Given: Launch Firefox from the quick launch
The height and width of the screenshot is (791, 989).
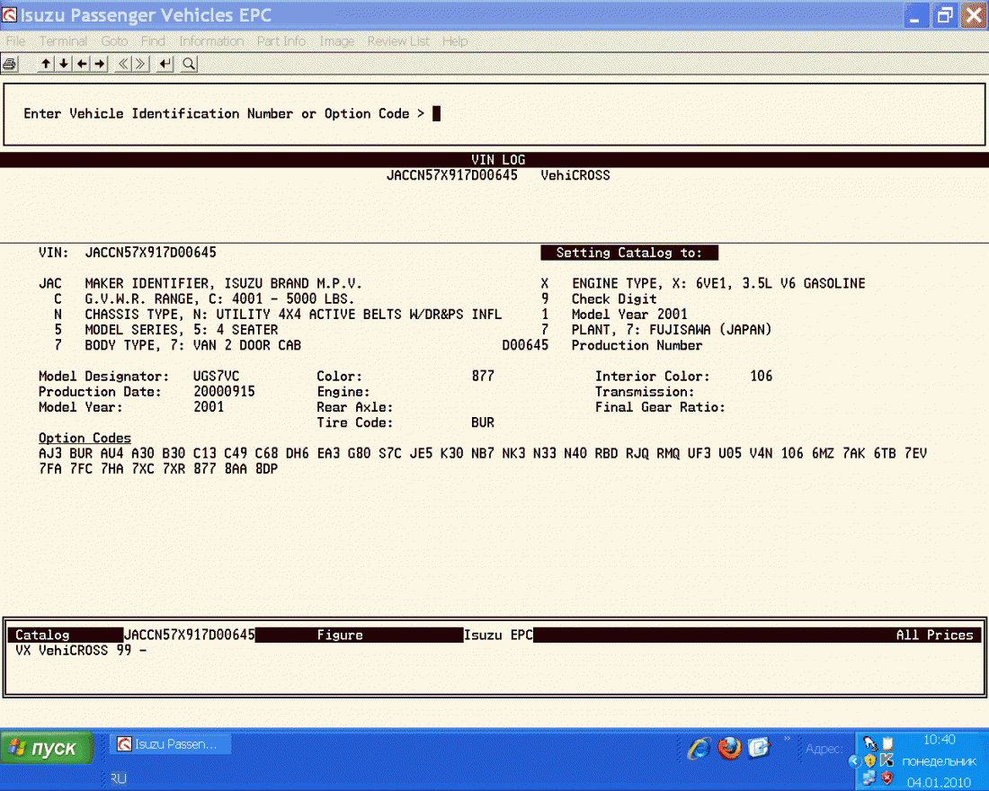Looking at the screenshot, I should click(729, 748).
